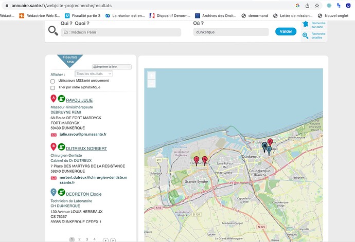The image size is (355, 242).
Task: Go to results page 2
Action: (x=79, y=239)
